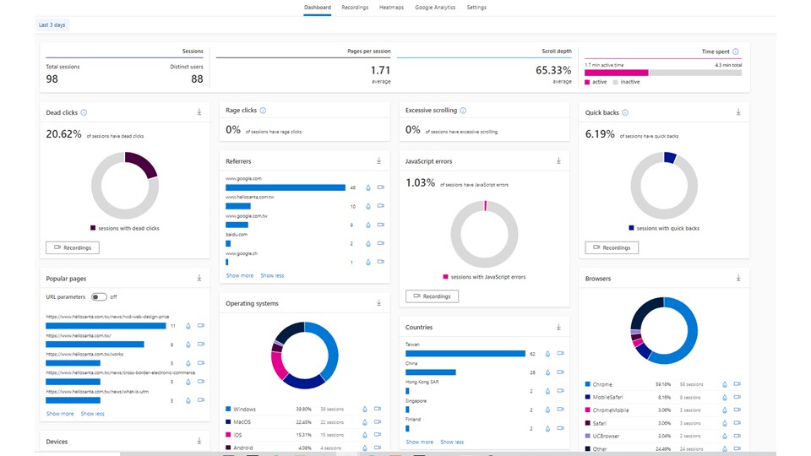Click Rage clicks info icon

[263, 111]
